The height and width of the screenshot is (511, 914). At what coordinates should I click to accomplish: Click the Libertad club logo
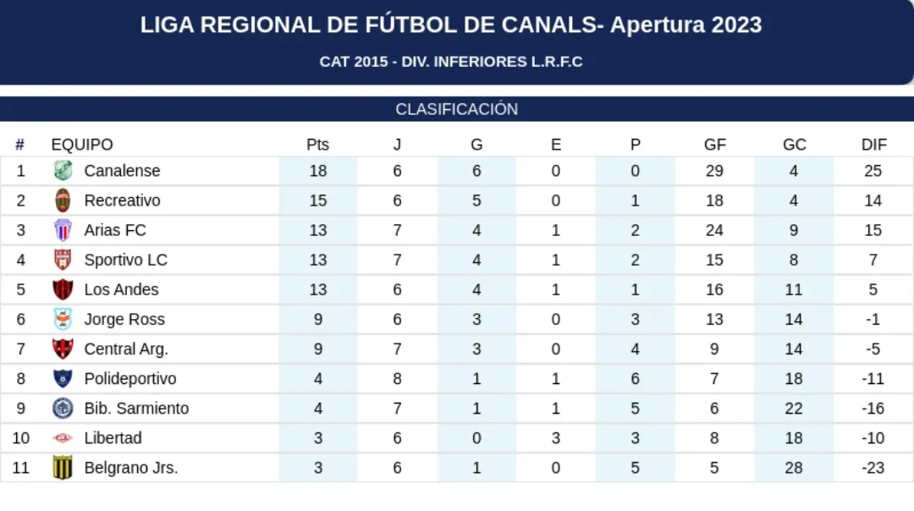coord(63,438)
